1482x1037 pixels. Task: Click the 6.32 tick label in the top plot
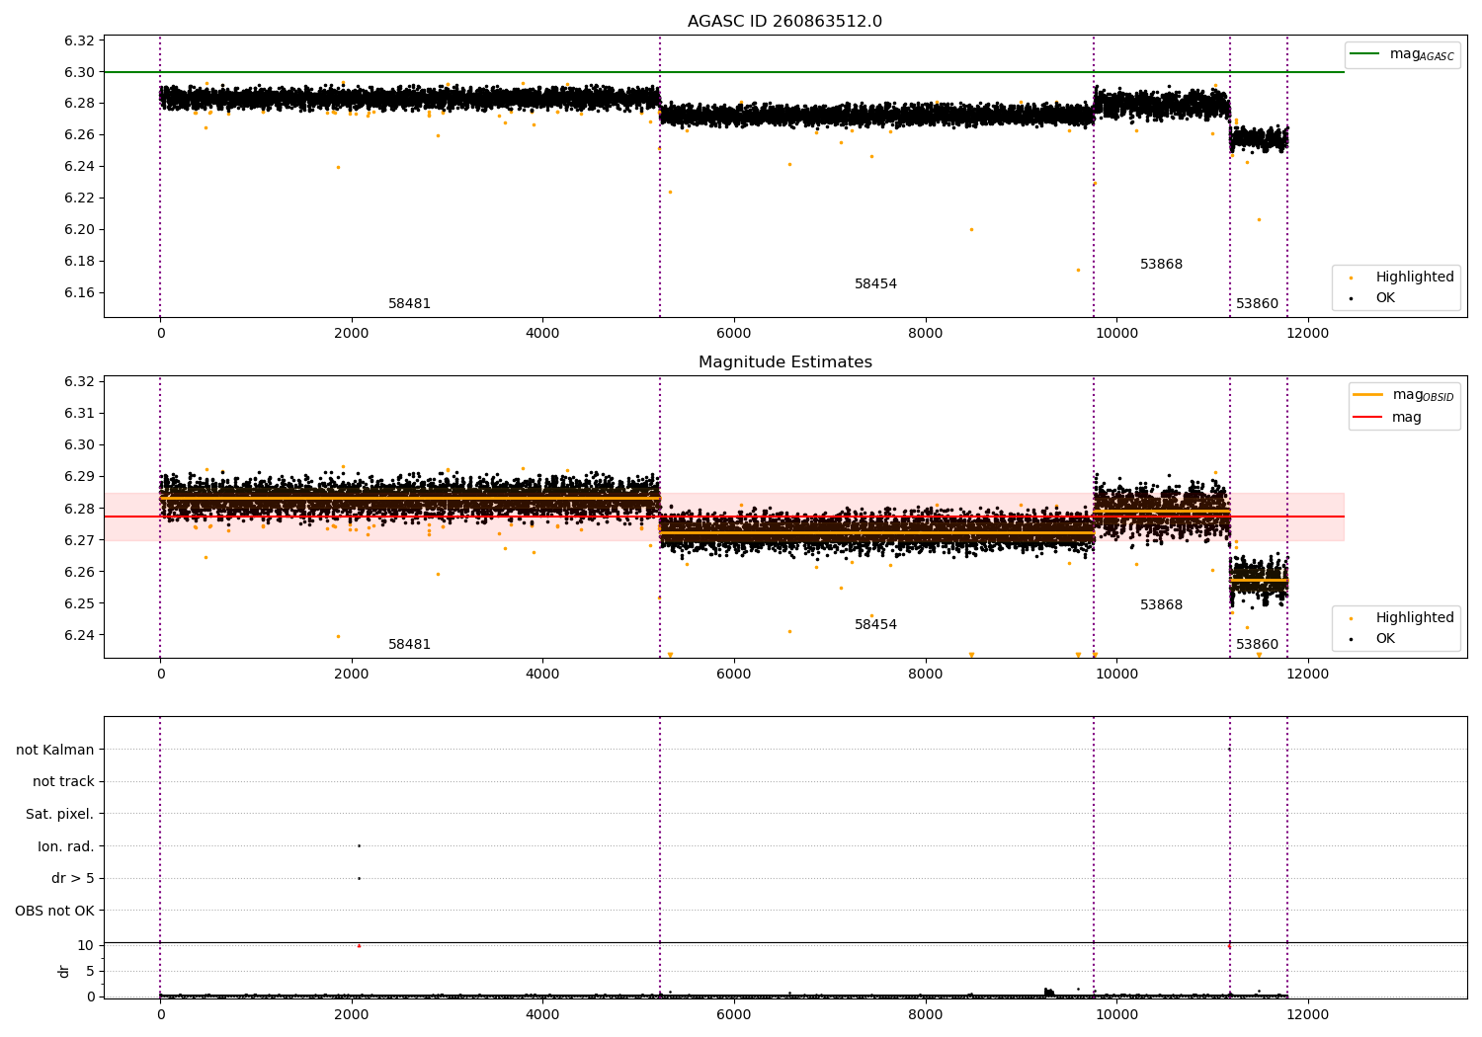pos(79,40)
